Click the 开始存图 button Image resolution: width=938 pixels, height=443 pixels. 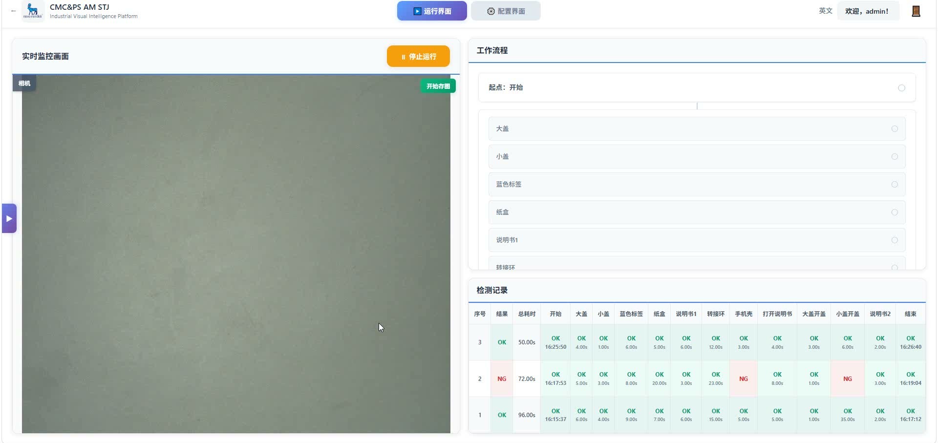(x=438, y=86)
